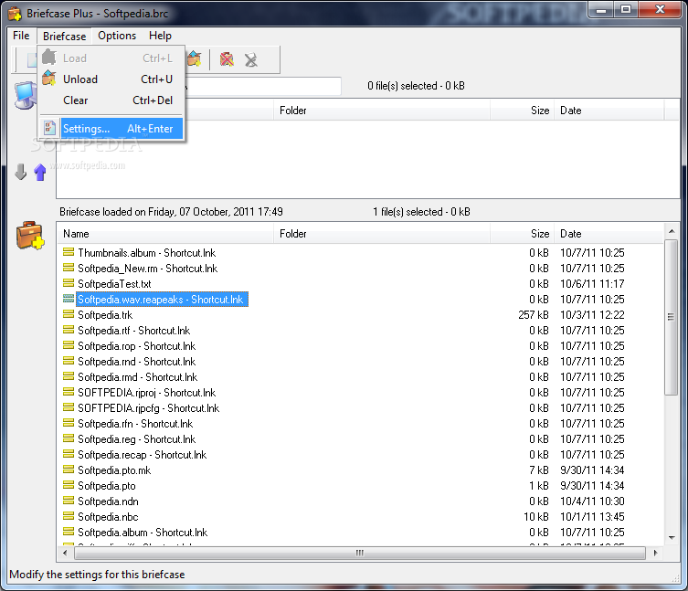This screenshot has width=688, height=591.
Task: Click the briefcase icon in title bar
Action: pyautogui.click(x=14, y=14)
